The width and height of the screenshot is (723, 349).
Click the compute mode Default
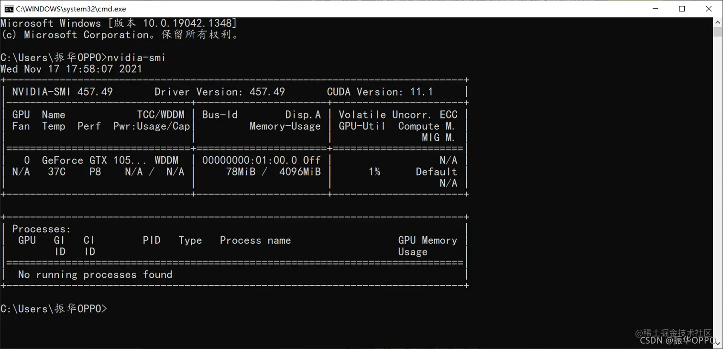point(437,172)
